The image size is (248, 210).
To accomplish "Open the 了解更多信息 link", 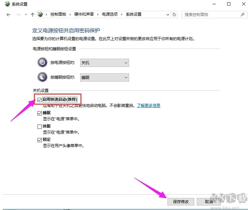I will click(x=148, y=106).
